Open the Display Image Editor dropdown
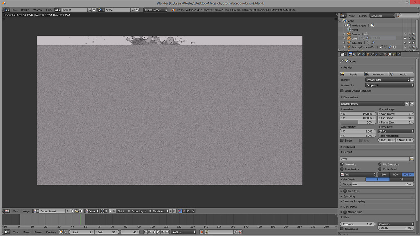This screenshot has height=236, width=420. 387,80
